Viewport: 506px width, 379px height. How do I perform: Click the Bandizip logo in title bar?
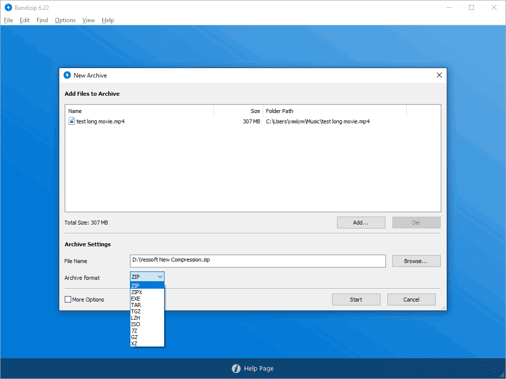[x=8, y=7]
